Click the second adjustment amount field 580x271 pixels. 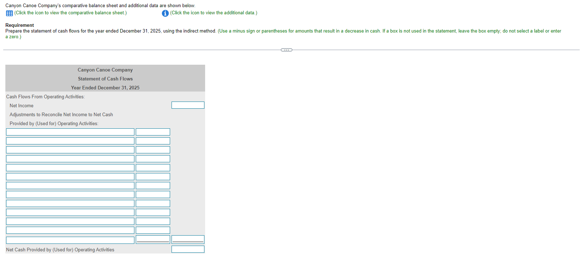tap(153, 141)
